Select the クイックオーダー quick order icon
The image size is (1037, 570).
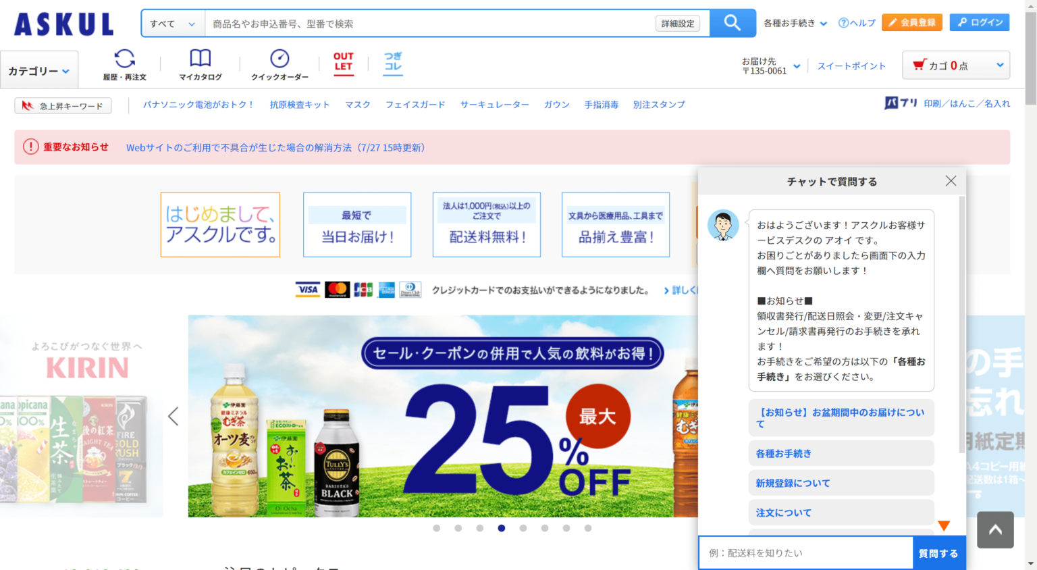click(x=278, y=64)
